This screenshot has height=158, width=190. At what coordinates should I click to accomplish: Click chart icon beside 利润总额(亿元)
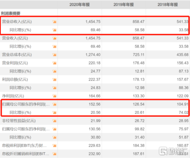(x=55, y=80)
